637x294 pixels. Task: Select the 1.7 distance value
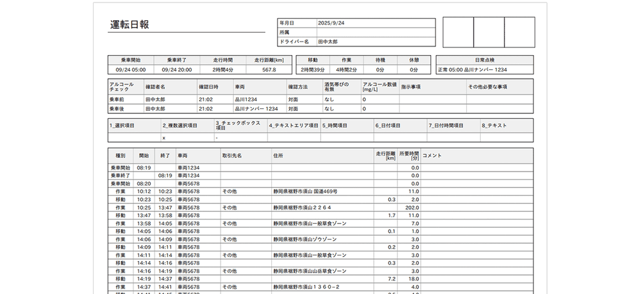click(391, 215)
